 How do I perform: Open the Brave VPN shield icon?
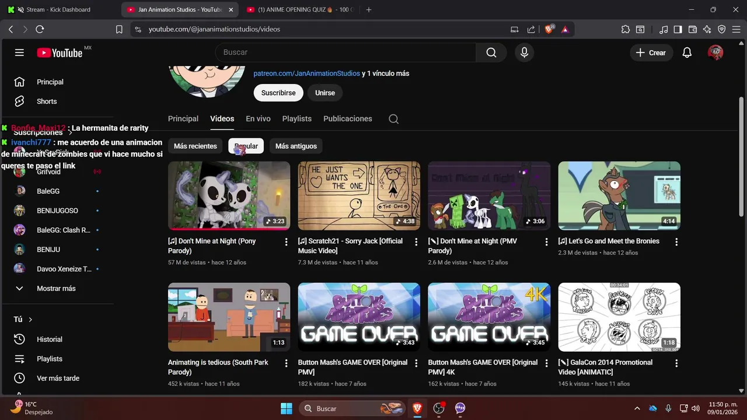pyautogui.click(x=721, y=29)
